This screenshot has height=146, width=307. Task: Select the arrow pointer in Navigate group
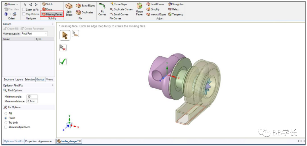25,5
